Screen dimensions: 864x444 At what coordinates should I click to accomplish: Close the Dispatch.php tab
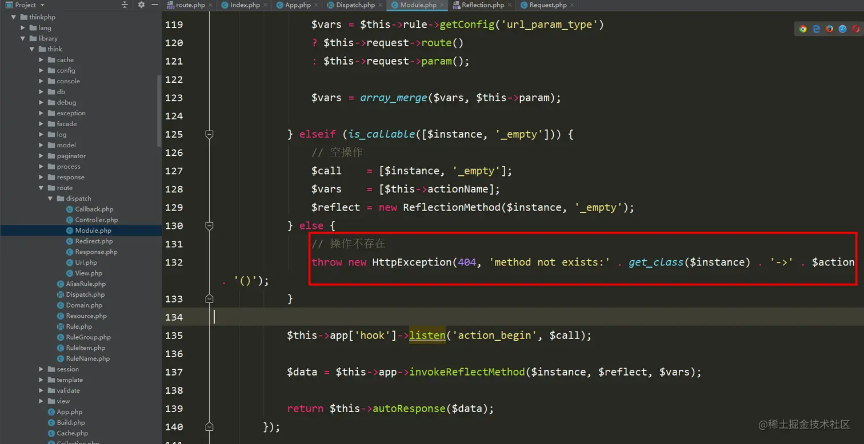pyautogui.click(x=379, y=5)
